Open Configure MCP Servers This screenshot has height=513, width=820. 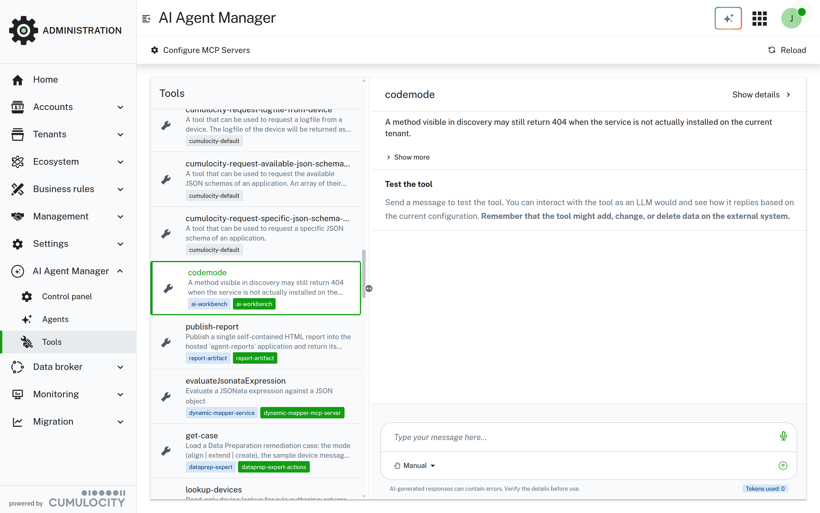pos(200,50)
